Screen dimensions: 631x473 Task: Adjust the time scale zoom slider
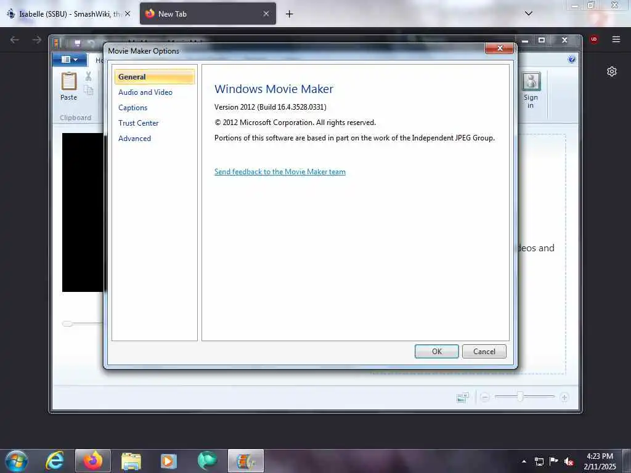coord(520,397)
